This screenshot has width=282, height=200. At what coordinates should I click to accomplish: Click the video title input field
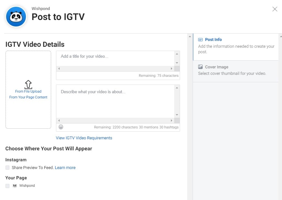pos(115,58)
